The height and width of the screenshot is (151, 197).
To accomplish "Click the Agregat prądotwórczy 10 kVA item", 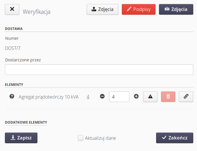I will pos(48,97).
